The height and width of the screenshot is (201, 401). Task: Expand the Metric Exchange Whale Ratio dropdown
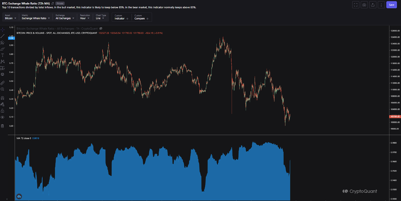pos(36,17)
